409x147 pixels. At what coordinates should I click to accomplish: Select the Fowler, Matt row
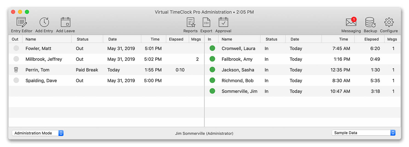point(106,48)
